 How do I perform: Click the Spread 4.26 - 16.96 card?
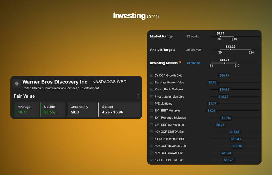click(x=119, y=109)
